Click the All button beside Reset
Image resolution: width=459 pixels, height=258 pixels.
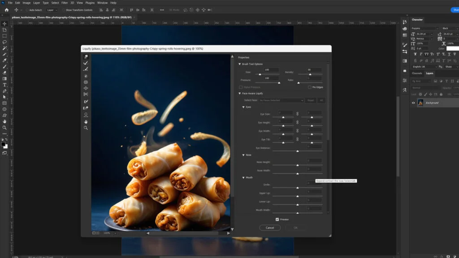coord(321,100)
